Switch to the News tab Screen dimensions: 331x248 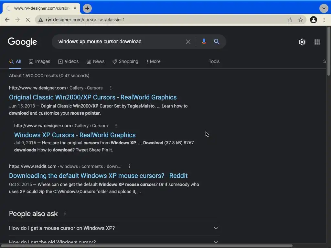96,62
